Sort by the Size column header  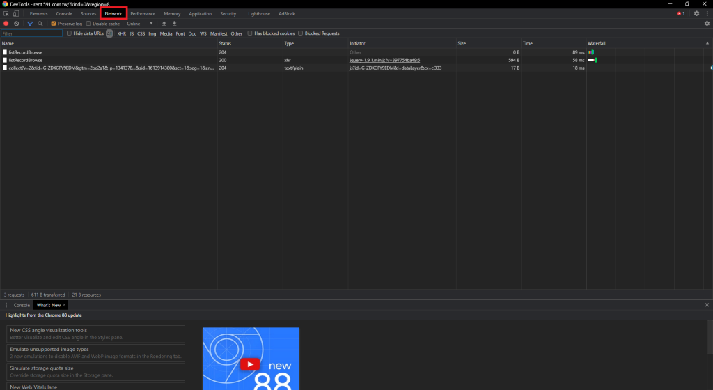pos(489,43)
